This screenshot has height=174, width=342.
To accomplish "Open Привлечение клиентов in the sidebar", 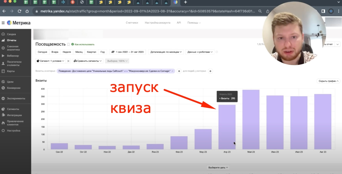I will 15,123.
